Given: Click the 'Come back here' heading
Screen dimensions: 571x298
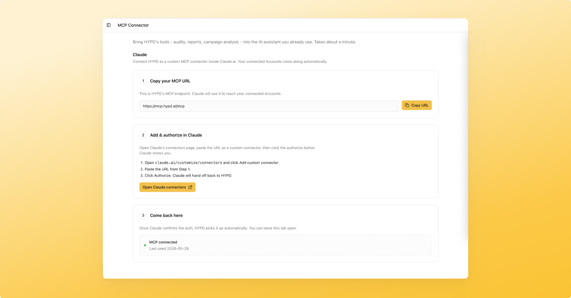Looking at the screenshot, I should [166, 216].
